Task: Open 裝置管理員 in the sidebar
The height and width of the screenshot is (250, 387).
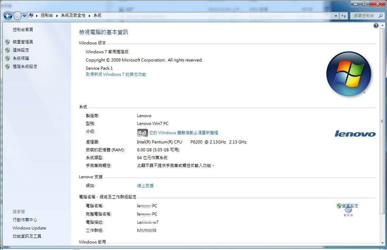Action: pos(23,42)
